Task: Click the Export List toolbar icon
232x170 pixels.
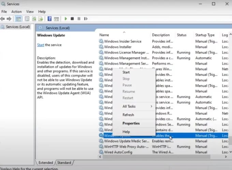Action: (41, 19)
